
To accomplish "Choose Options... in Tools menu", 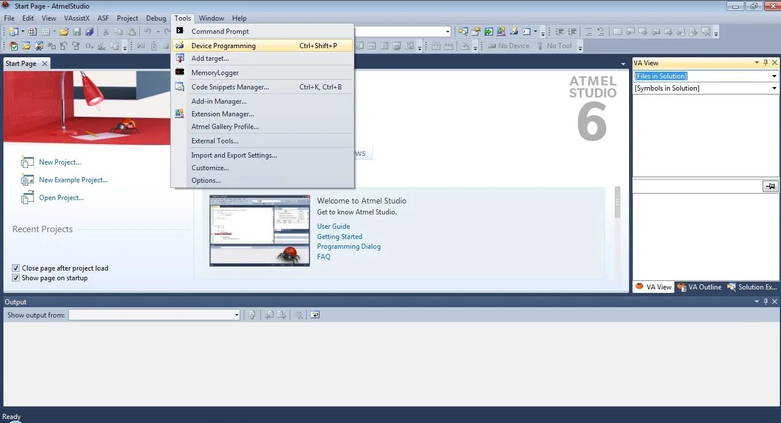I will [x=263, y=180].
